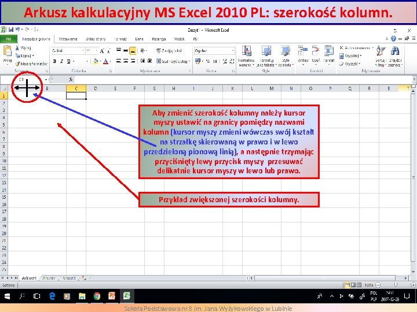Select the Arkusz2 sheet tab
417x312 pixels.
[x=49, y=278]
